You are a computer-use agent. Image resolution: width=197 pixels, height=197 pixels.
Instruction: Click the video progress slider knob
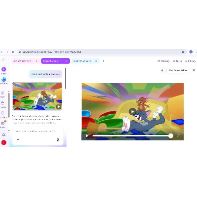coord(171,136)
